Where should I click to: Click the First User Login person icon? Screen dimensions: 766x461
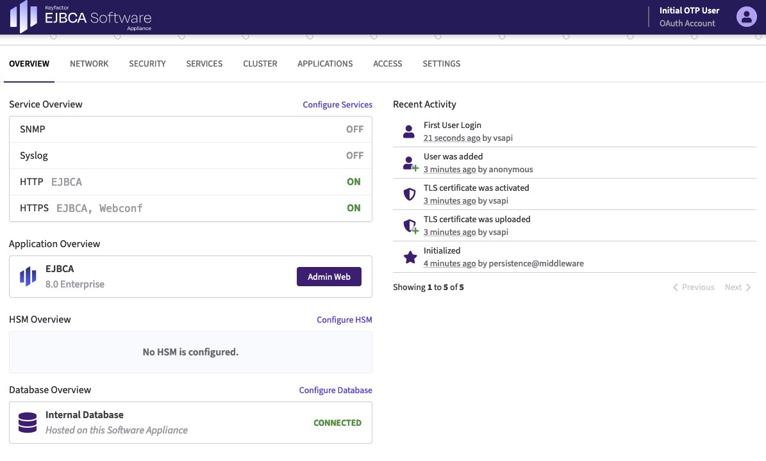click(409, 131)
